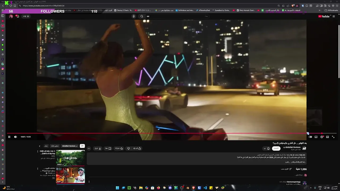This screenshot has width=340, height=191.
Task: Select the related content filter chip
Action: (55, 146)
